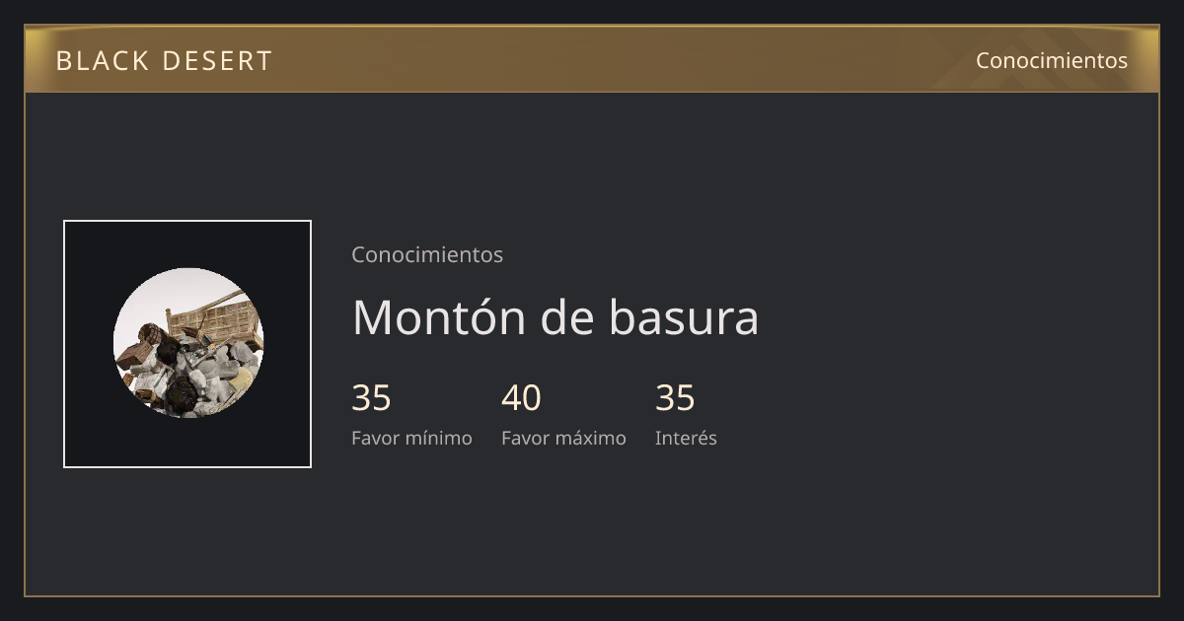Image resolution: width=1184 pixels, height=621 pixels.
Task: Click the Montón de basura title
Action: (x=555, y=317)
